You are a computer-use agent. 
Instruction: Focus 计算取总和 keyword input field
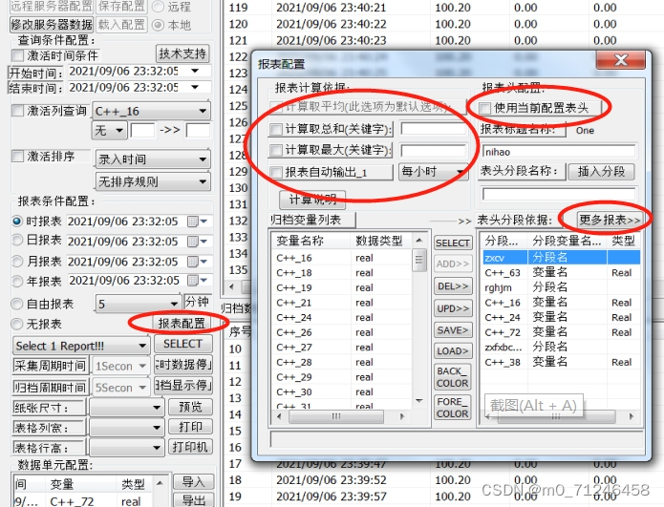pyautogui.click(x=433, y=129)
